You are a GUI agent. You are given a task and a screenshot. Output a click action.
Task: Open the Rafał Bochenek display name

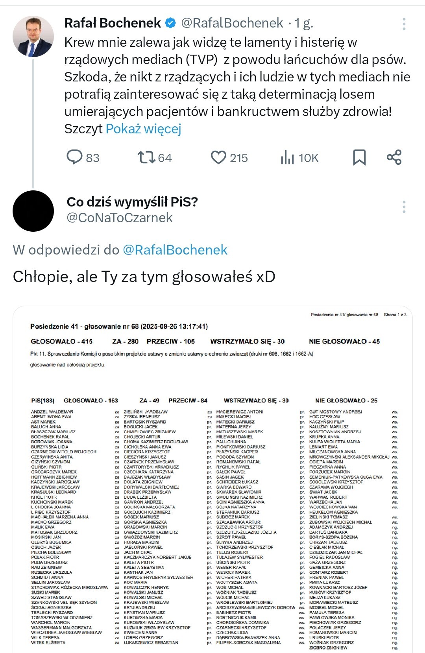coord(113,23)
